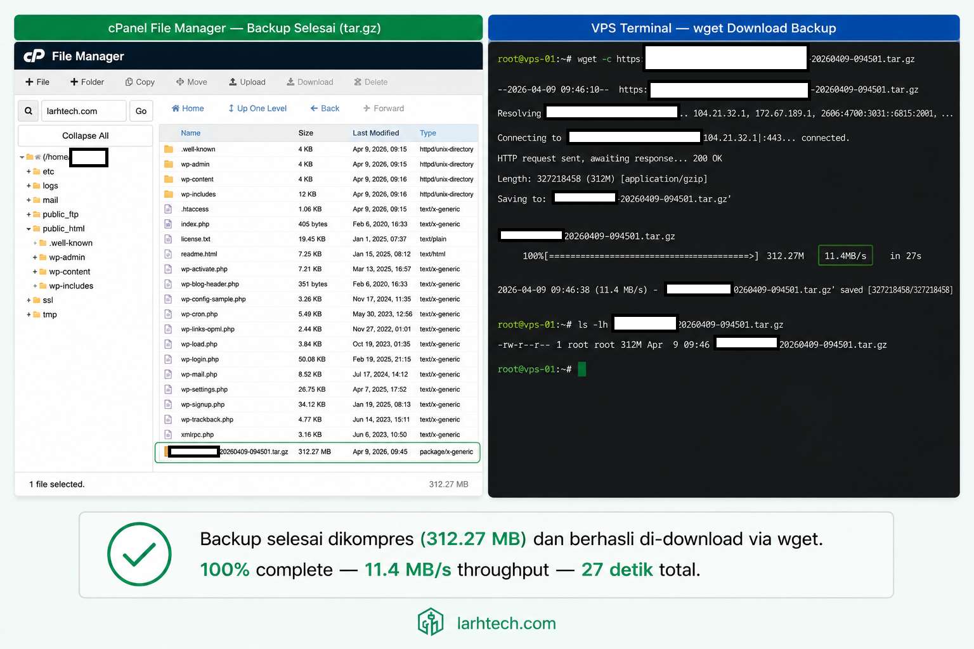Screen dimensions: 974x649
Task: Click the Go button
Action: (x=141, y=111)
